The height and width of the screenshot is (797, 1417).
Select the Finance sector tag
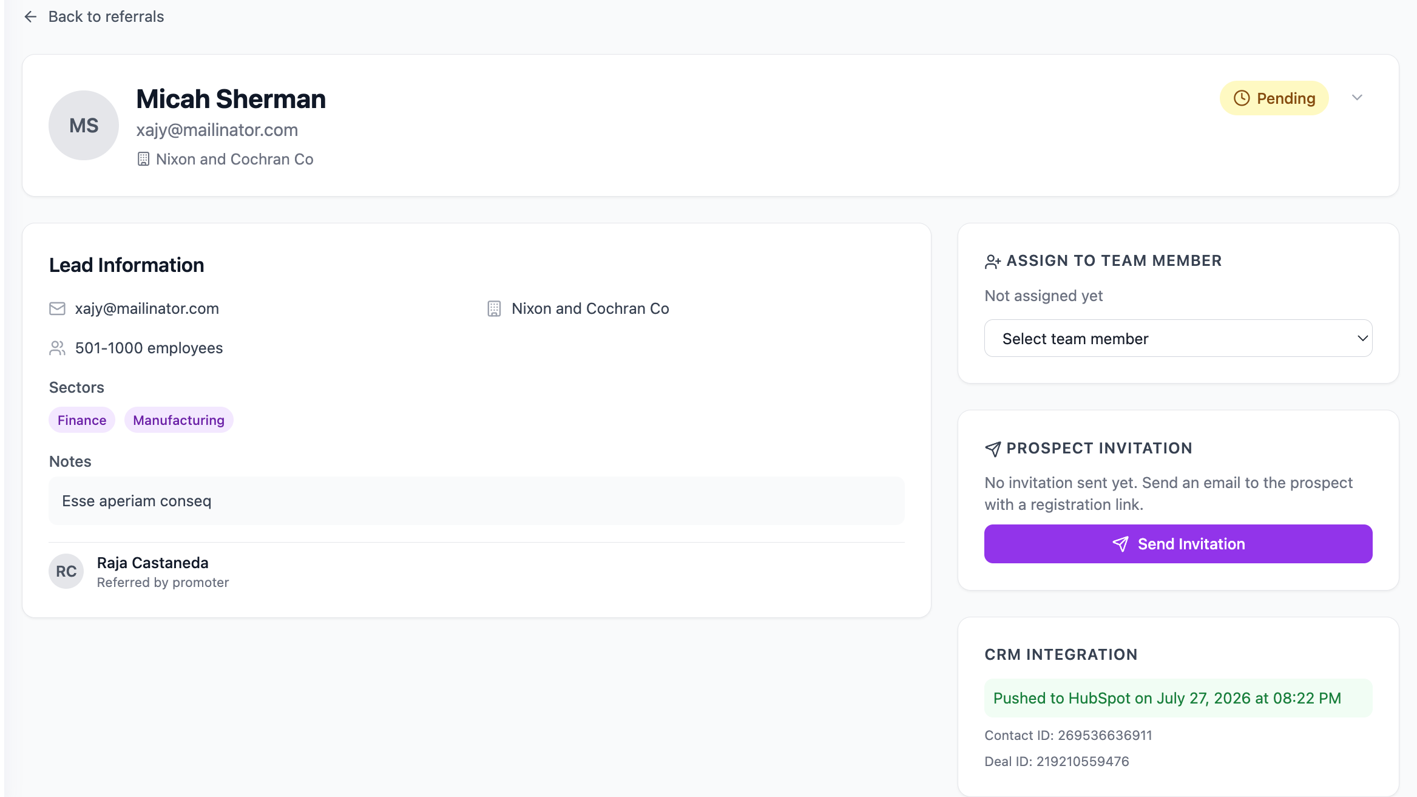pos(82,420)
